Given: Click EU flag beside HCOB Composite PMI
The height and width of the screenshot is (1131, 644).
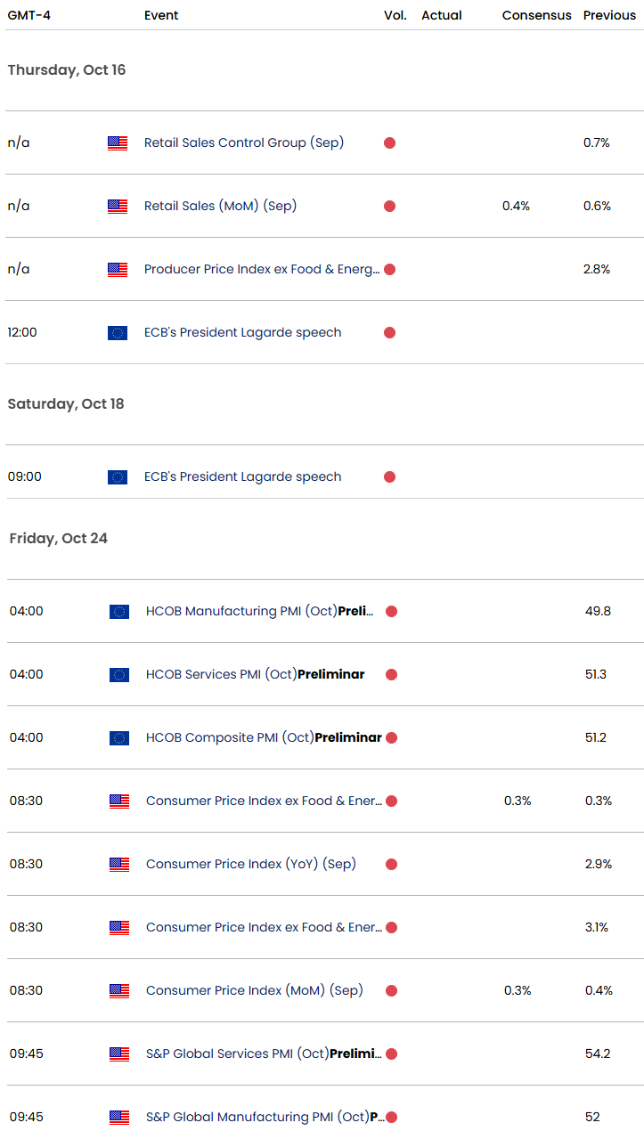Looking at the screenshot, I should 119,737.
